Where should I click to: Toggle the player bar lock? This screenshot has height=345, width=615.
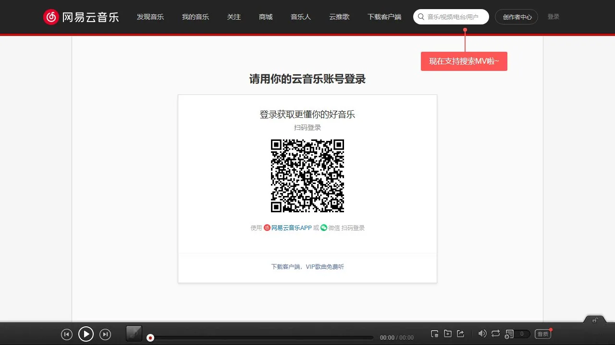click(x=595, y=320)
